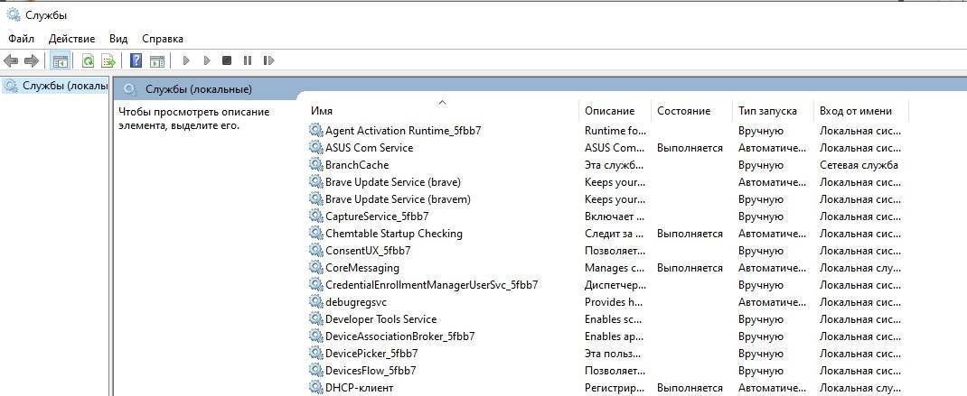Go back with the toolbar Back arrow

coord(11,60)
